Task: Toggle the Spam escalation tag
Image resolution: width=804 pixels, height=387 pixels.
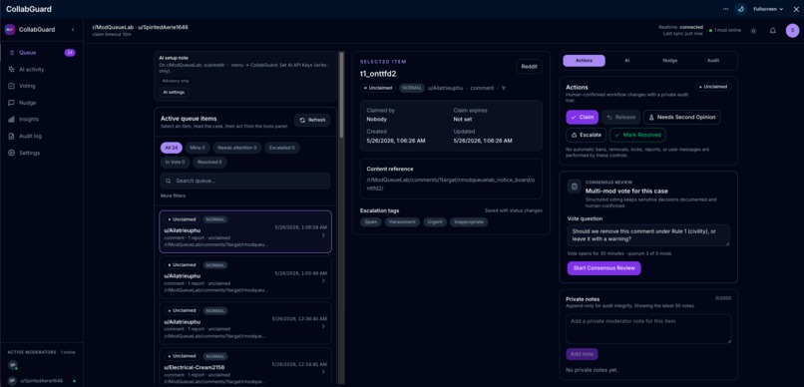Action: click(371, 222)
